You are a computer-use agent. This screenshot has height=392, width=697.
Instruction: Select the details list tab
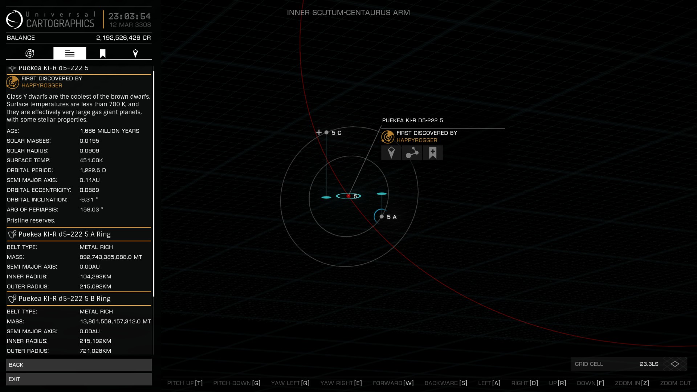click(70, 53)
